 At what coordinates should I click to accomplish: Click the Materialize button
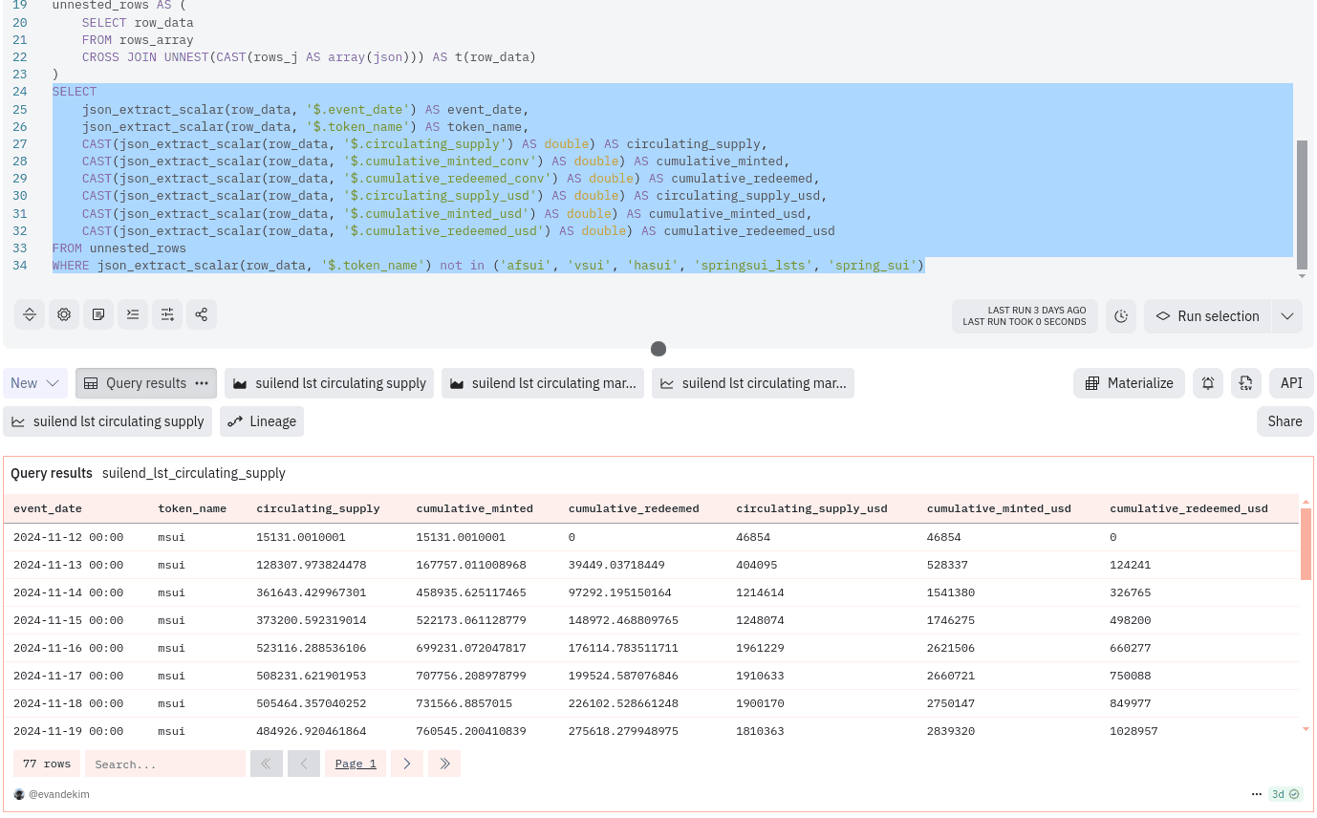click(1130, 383)
